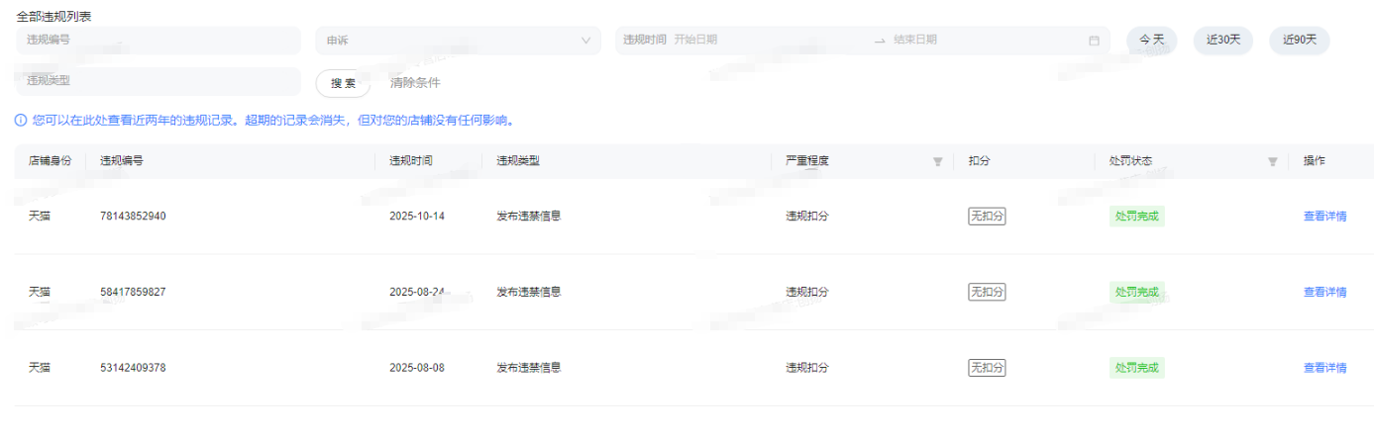This screenshot has height=440, width=1374.
Task: Click the filter icon beside 处罚状态 header
Action: pos(1272,161)
